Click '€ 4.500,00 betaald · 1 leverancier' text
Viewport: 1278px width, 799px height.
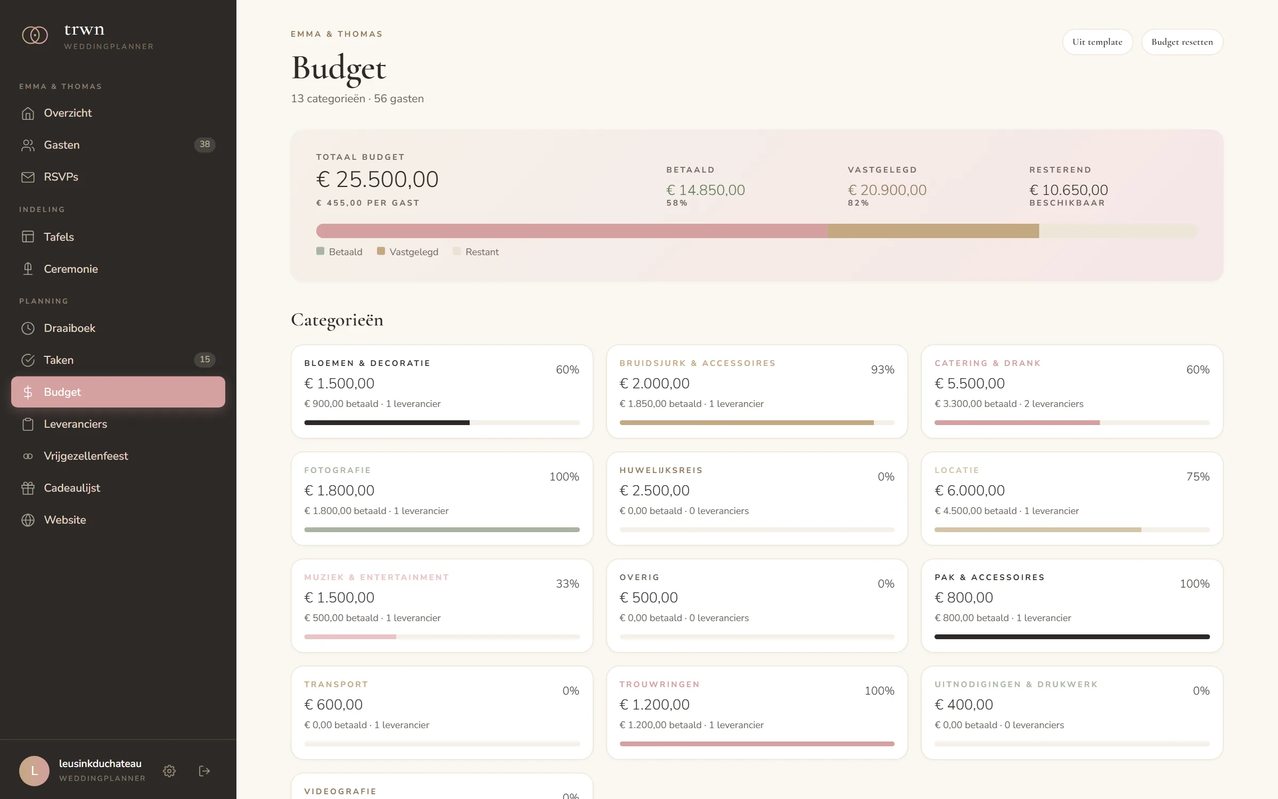[1006, 511]
